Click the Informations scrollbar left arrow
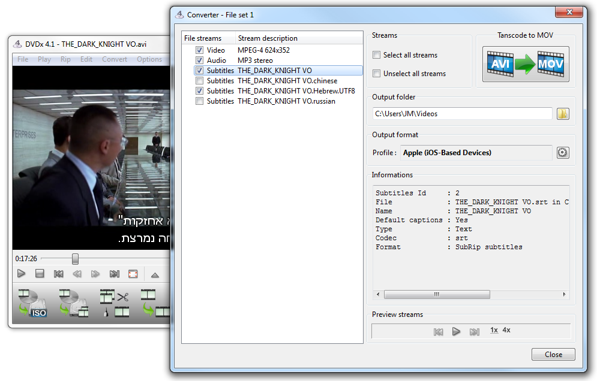 378,294
